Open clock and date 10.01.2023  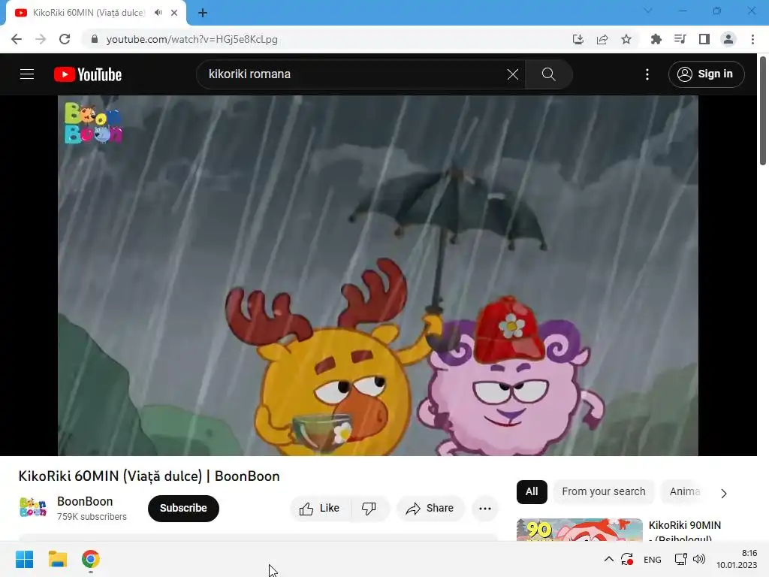click(737, 559)
